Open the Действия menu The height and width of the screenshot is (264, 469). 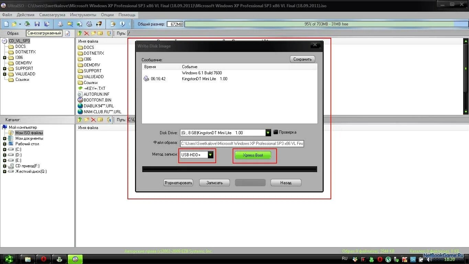pos(25,15)
